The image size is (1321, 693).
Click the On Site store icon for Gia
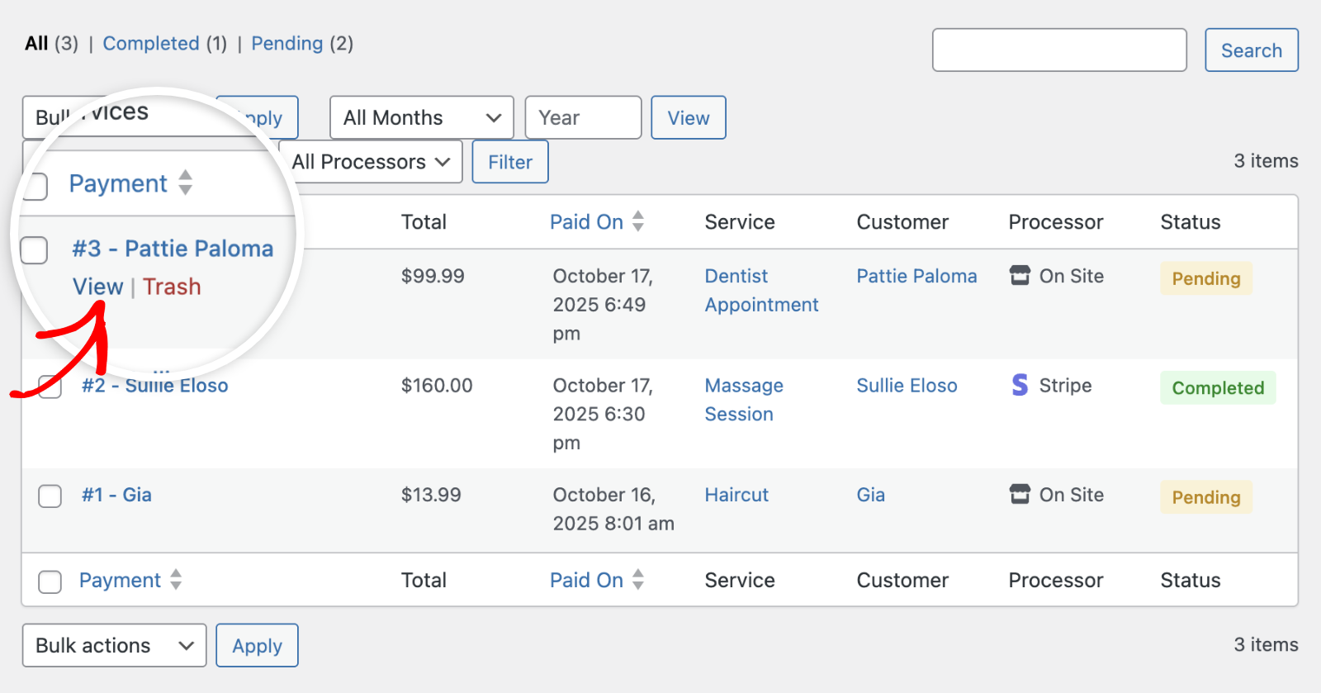point(1020,495)
